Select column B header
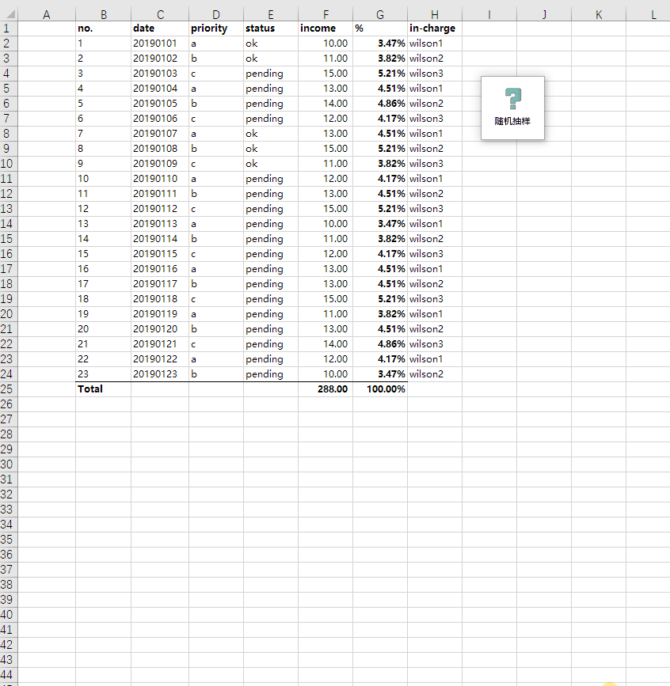Viewport: 670px width, 686px height. [x=103, y=14]
